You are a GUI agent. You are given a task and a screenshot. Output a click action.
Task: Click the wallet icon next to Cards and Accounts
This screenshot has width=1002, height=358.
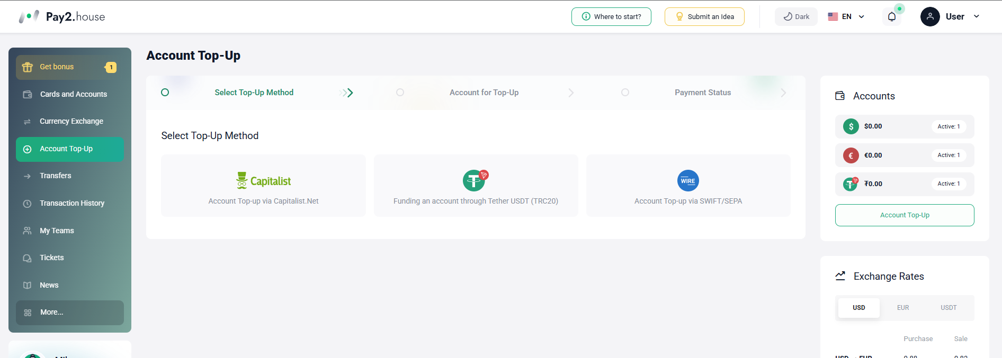28,94
